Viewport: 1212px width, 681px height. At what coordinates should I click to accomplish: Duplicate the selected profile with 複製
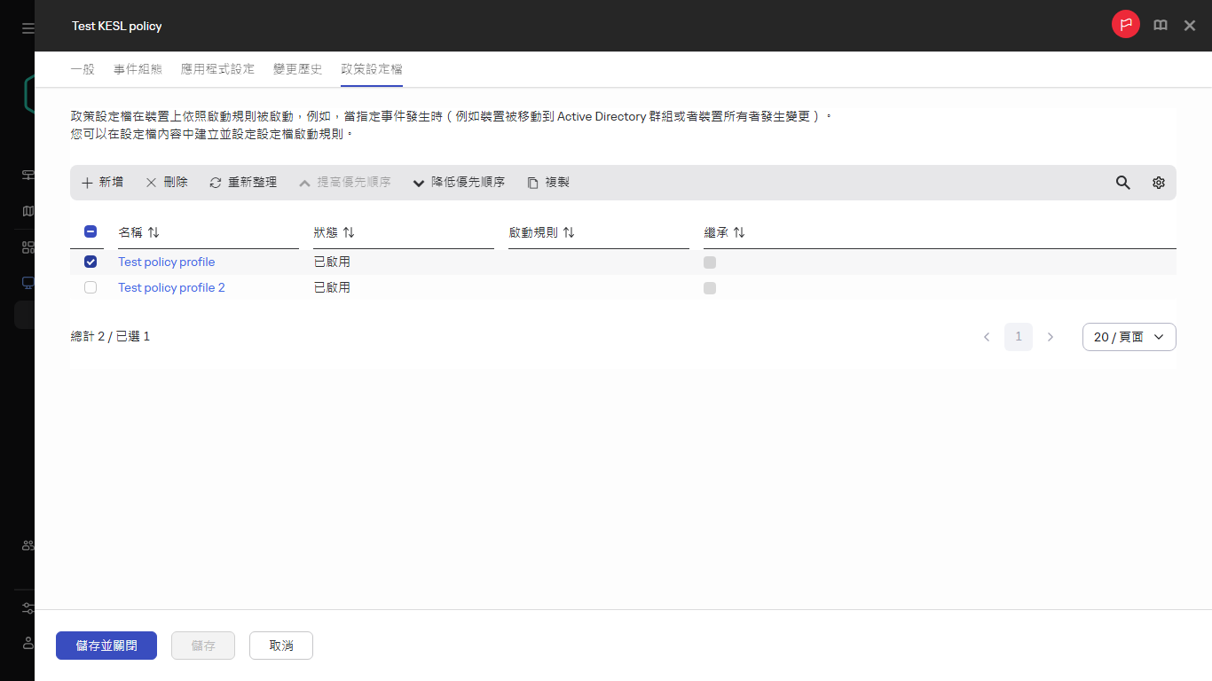pyautogui.click(x=547, y=182)
